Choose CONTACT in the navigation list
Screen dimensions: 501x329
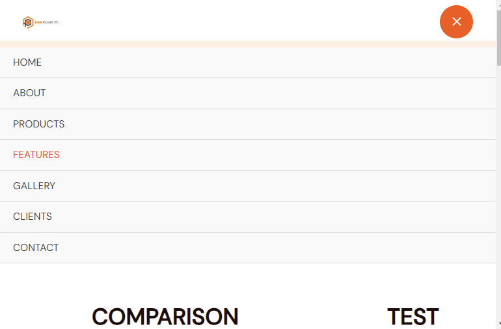coord(248,248)
